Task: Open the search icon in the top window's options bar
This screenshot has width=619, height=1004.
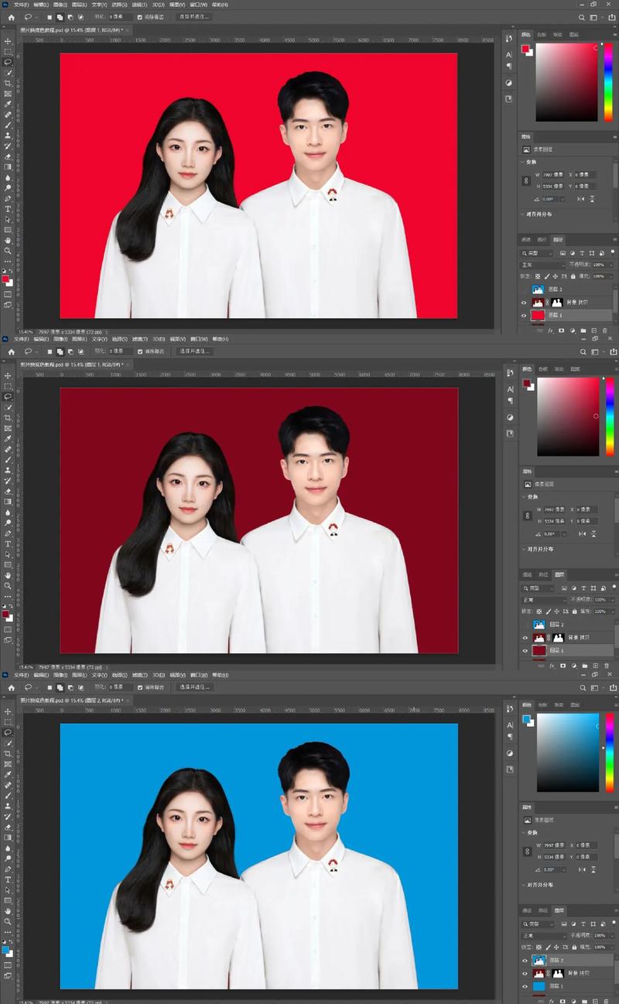Action: tap(583, 17)
